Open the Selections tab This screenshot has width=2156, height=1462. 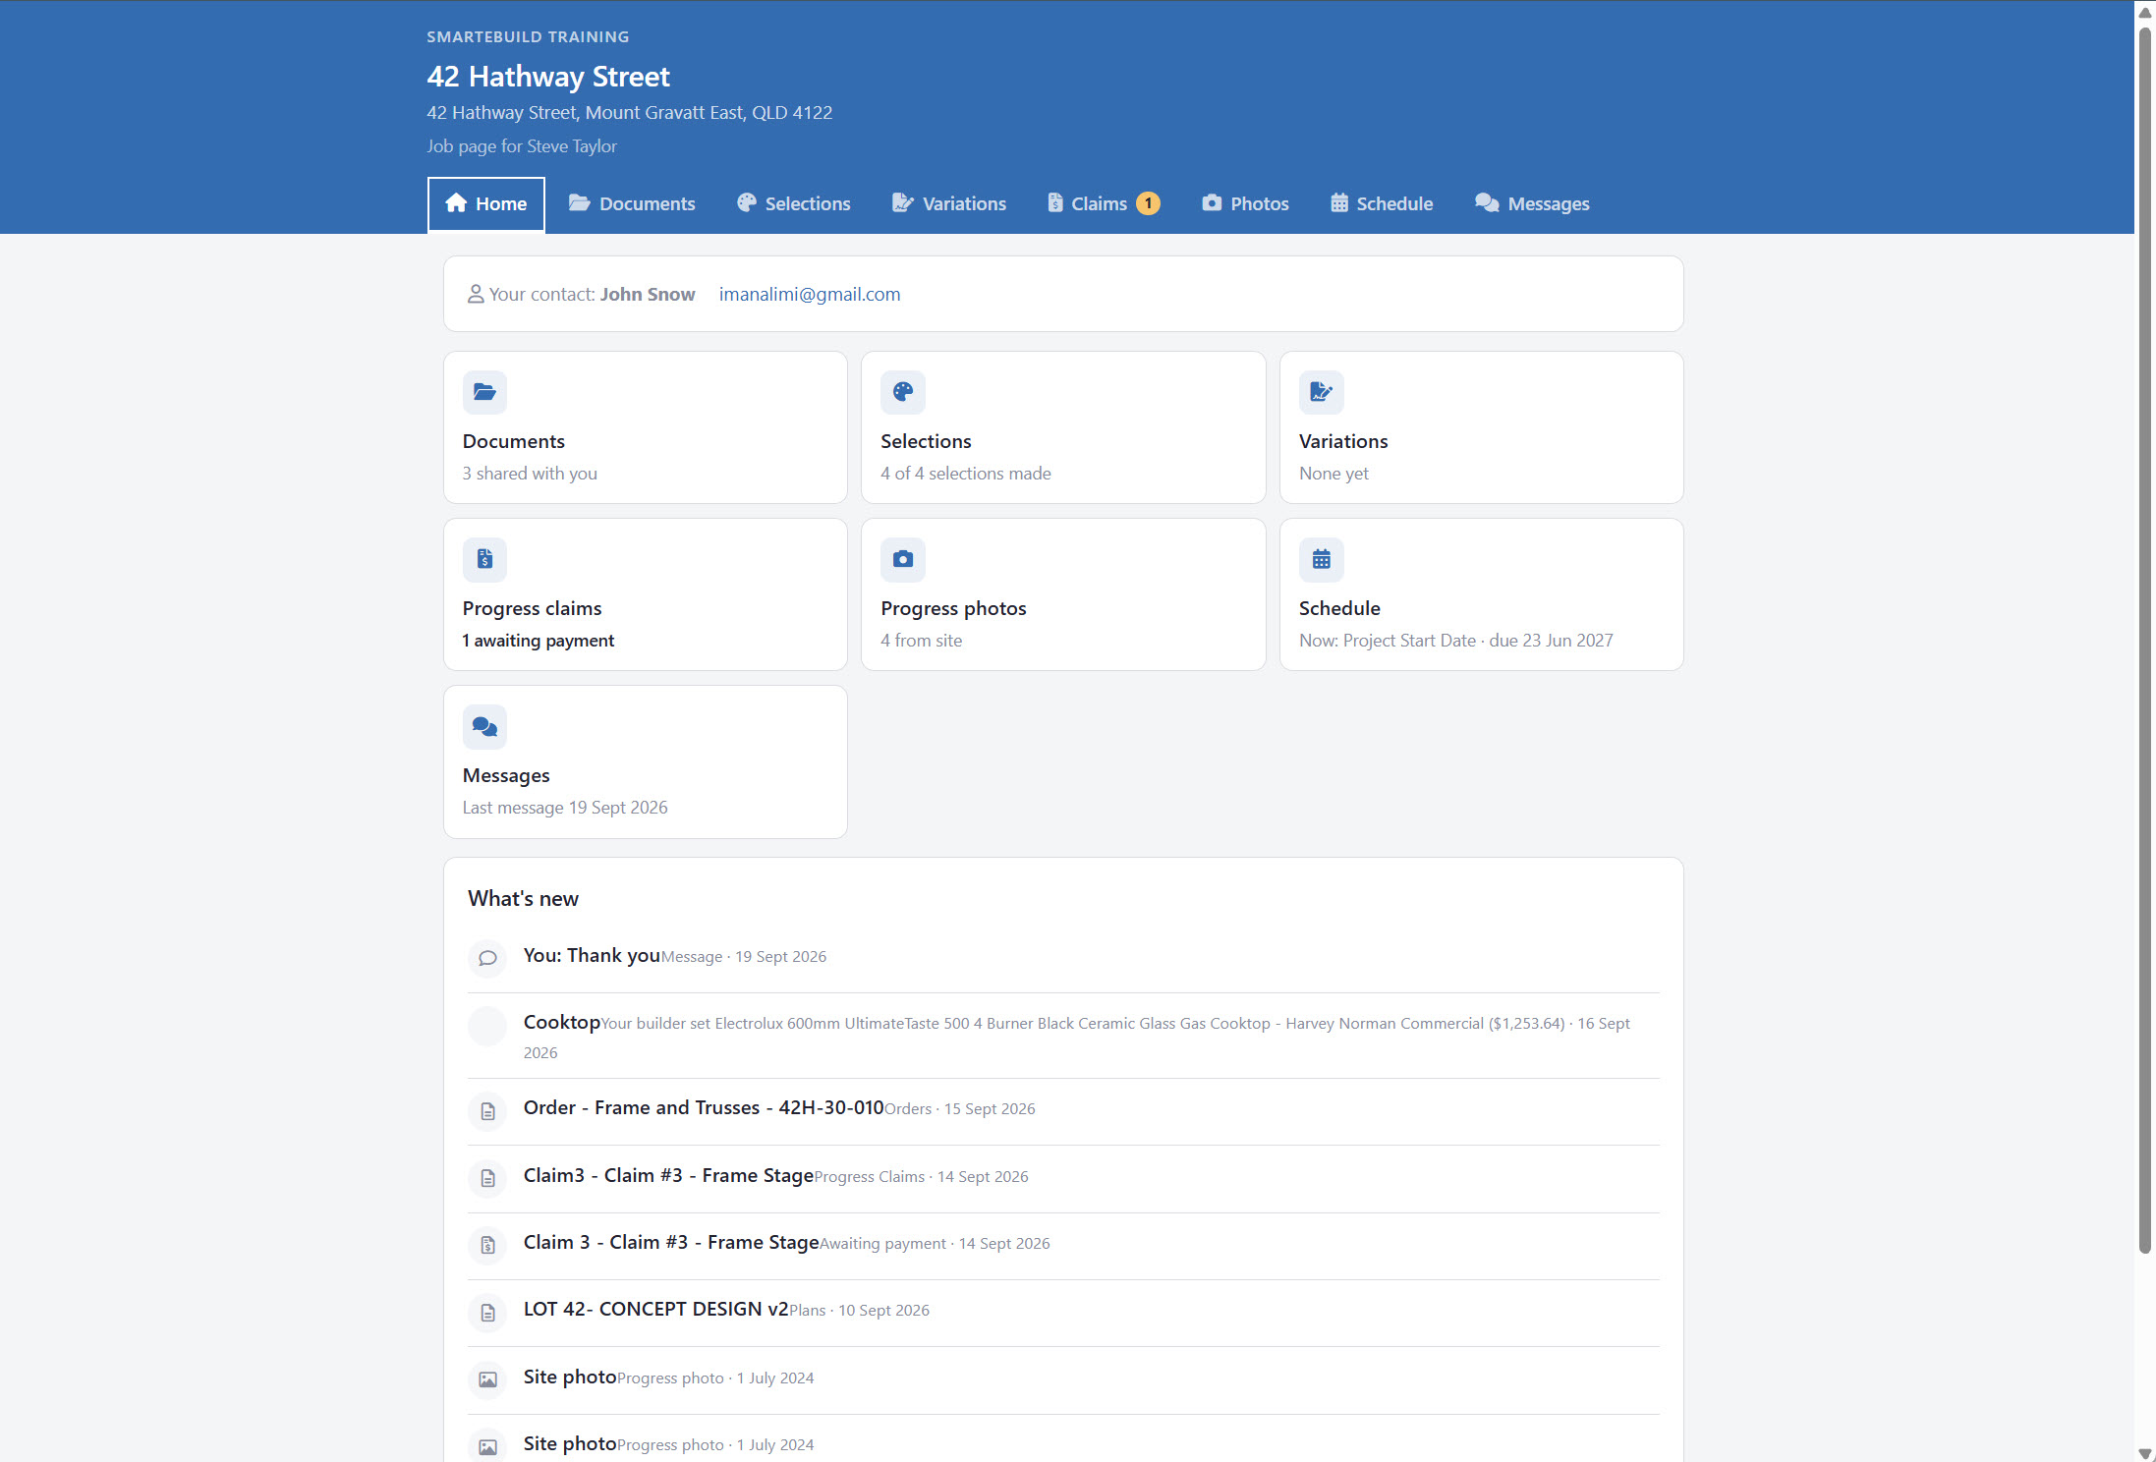pyautogui.click(x=794, y=204)
